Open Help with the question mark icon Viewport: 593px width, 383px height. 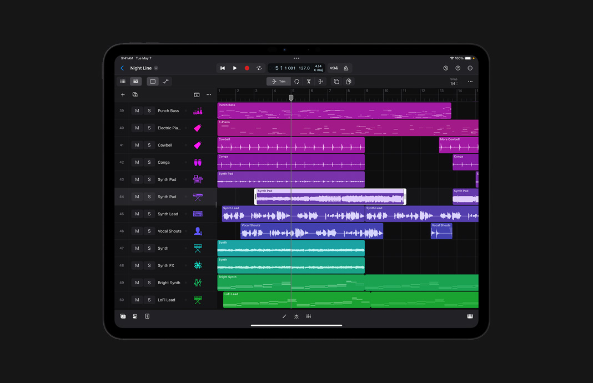tap(457, 68)
